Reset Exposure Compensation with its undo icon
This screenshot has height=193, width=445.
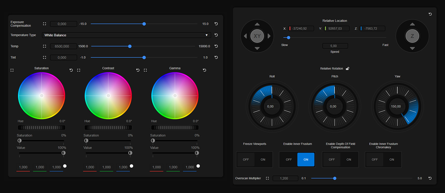[x=216, y=24]
